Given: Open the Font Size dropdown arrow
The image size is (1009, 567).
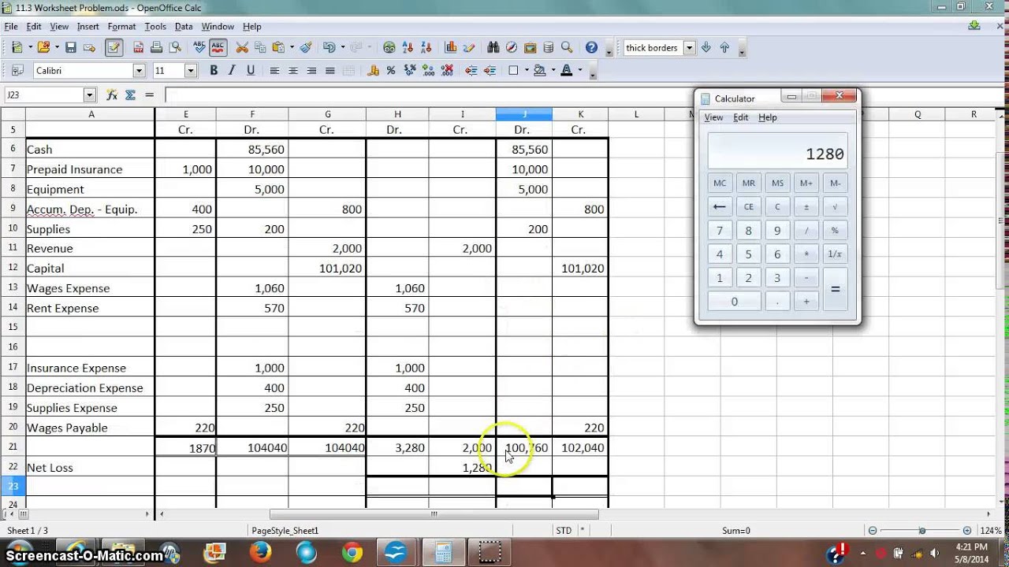Looking at the screenshot, I should click(x=190, y=71).
